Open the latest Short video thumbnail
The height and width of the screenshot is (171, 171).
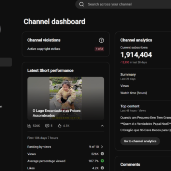(x=66, y=98)
